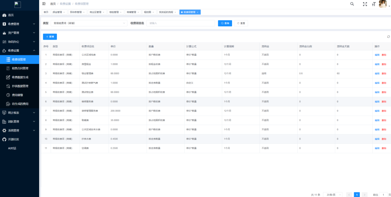Edit the 取暖费 row
This screenshot has width=391, height=197.
377,120
